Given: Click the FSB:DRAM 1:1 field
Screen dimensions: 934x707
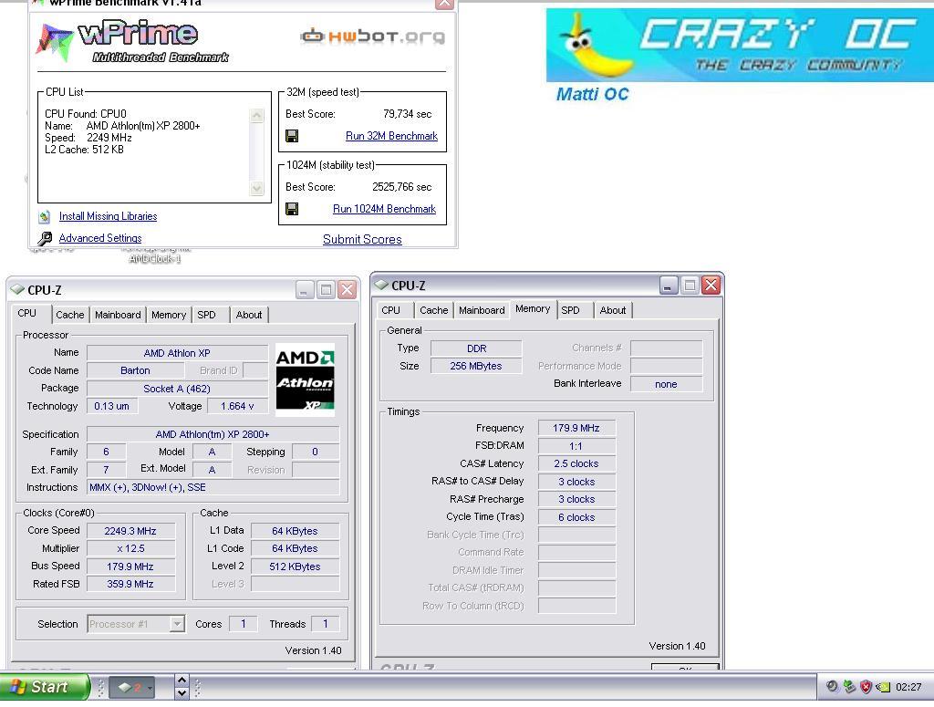Looking at the screenshot, I should coord(576,446).
